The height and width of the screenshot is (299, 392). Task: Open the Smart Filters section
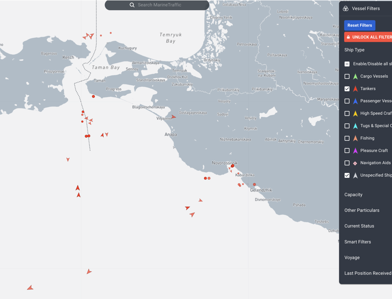(x=358, y=242)
